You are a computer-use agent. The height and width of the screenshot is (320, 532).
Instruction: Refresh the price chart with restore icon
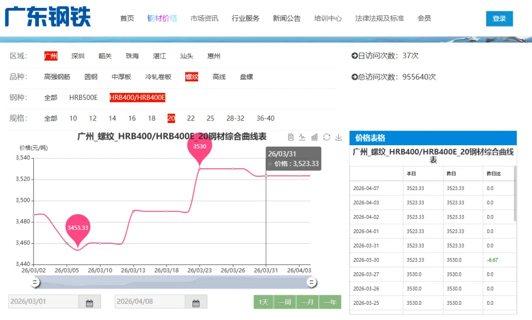[326, 137]
